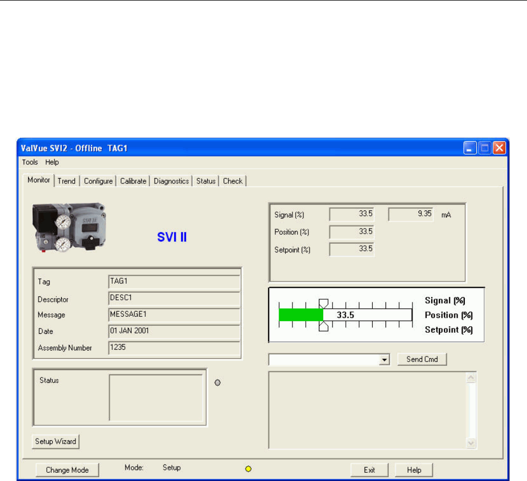527x481 pixels.
Task: Open the Help menu in menu bar
Action: 52,163
